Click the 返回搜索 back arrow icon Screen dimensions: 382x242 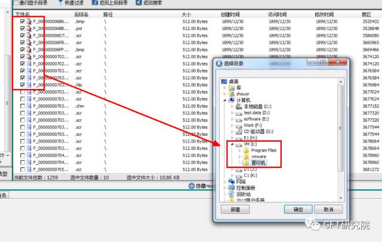tap(138, 3)
